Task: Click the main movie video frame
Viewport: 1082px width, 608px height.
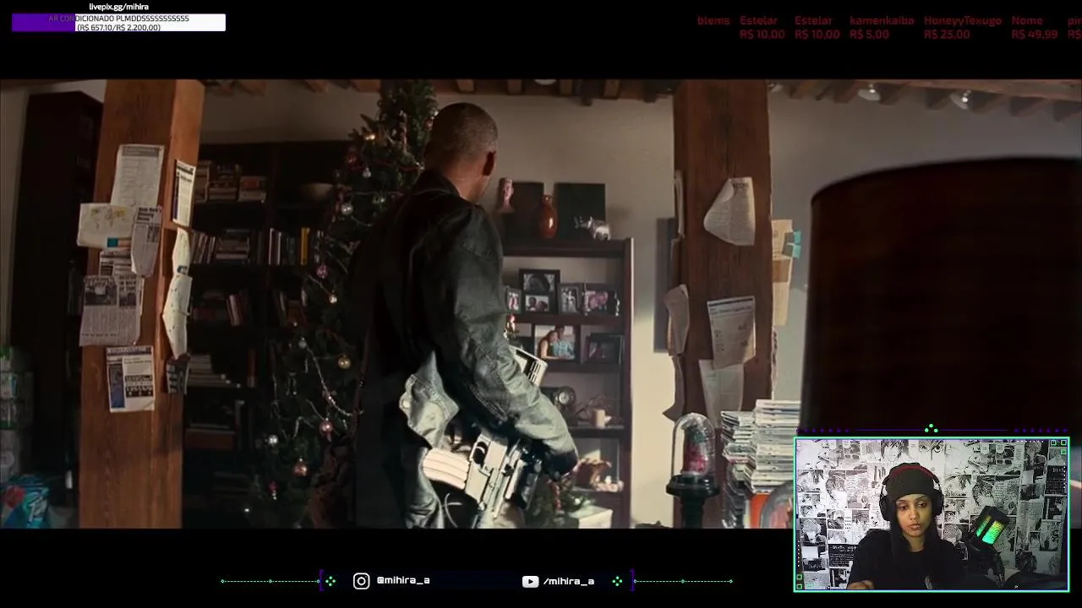Action: tap(541, 304)
